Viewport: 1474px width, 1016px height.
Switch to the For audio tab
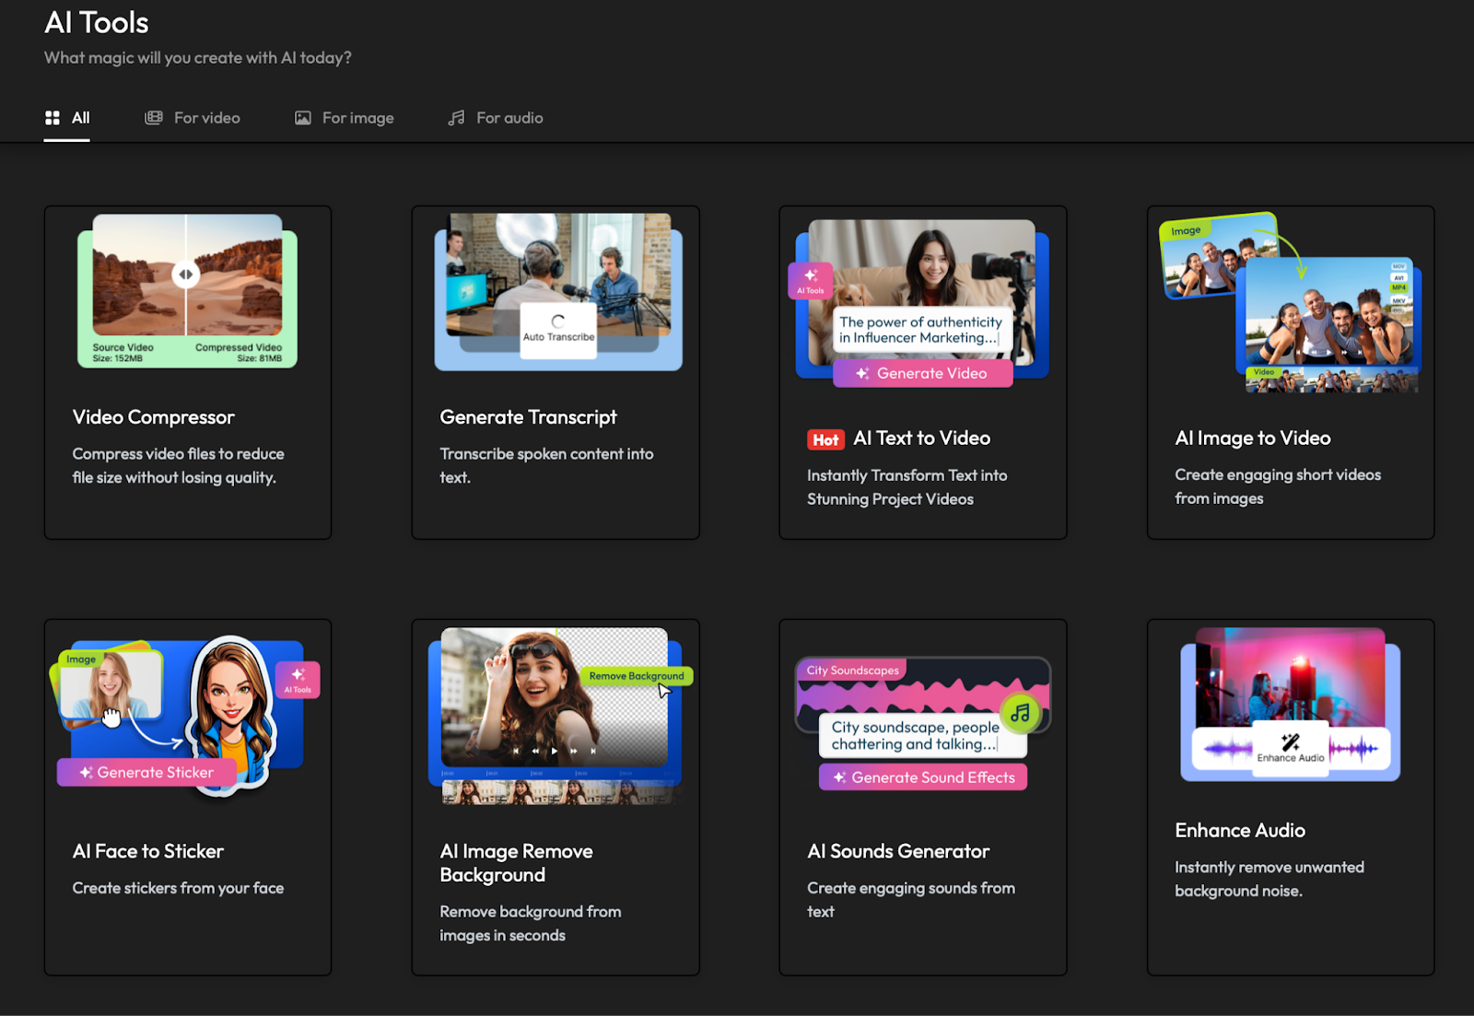point(509,118)
